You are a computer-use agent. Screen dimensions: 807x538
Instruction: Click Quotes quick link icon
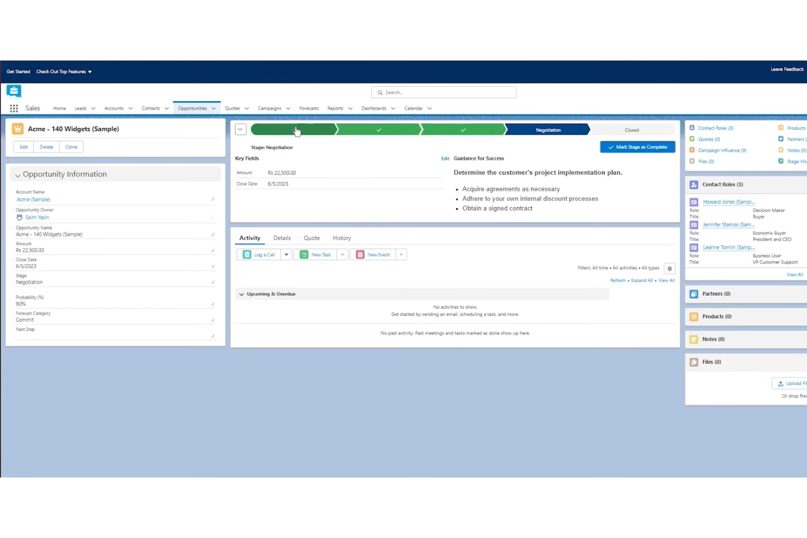tap(692, 139)
